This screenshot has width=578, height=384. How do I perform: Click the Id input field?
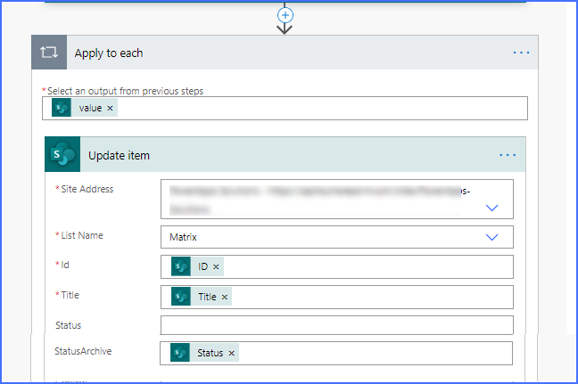pos(337,267)
